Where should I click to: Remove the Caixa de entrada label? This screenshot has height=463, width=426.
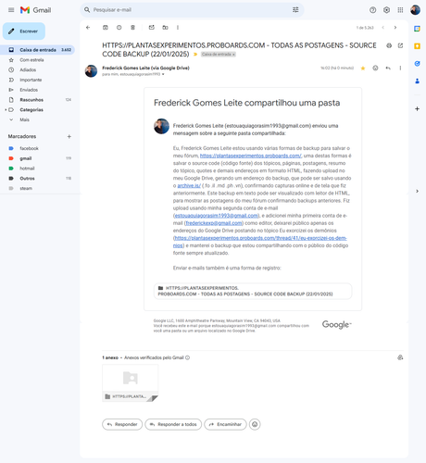233,55
